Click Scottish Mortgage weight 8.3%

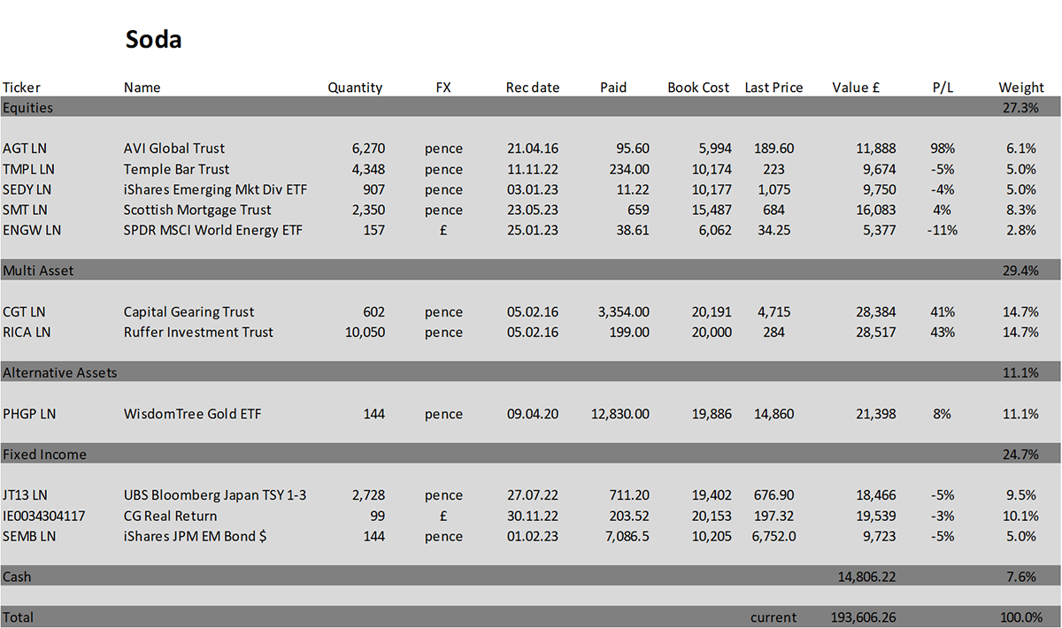coord(1020,210)
